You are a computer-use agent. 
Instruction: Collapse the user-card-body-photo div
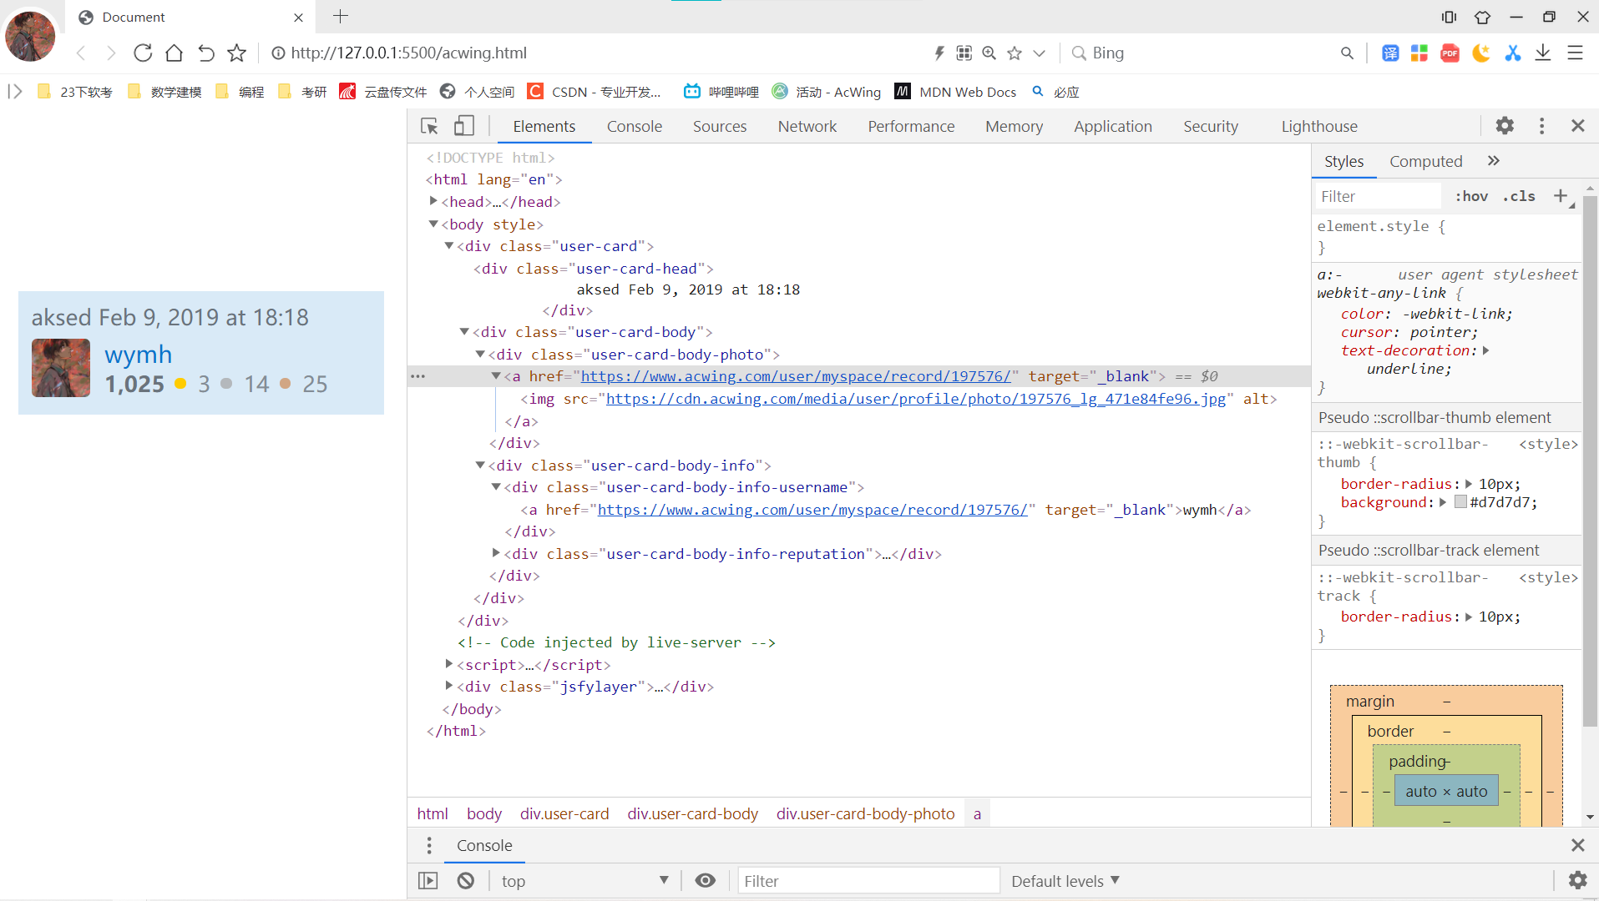click(480, 354)
